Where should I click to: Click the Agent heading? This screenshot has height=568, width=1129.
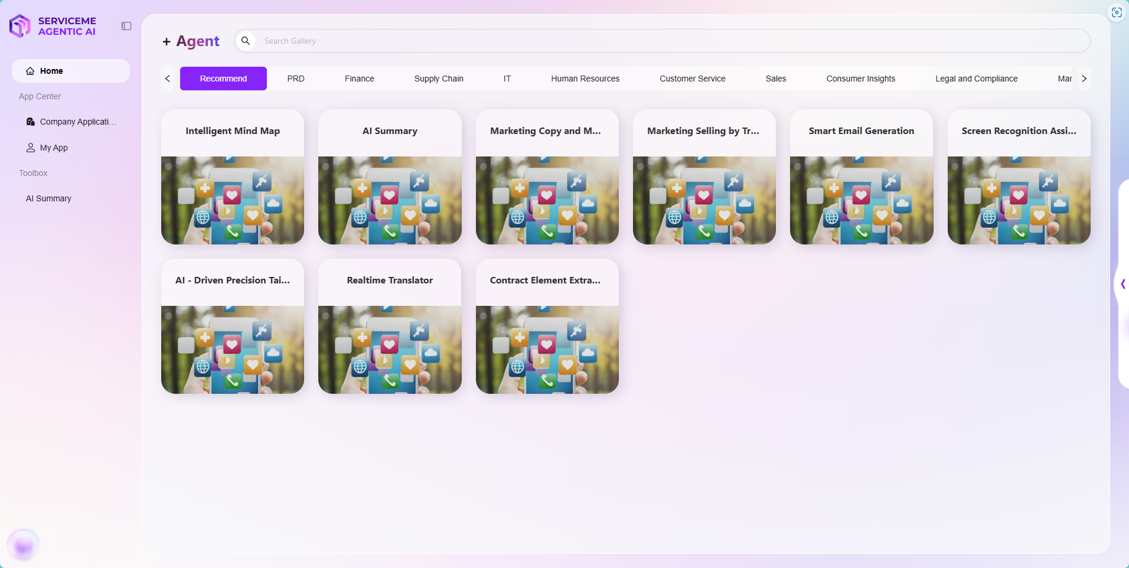[198, 41]
